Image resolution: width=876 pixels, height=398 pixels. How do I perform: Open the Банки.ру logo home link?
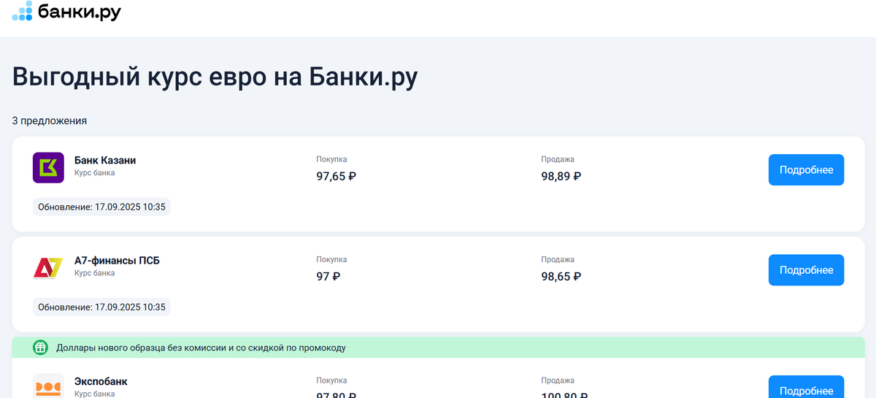pyautogui.click(x=66, y=11)
